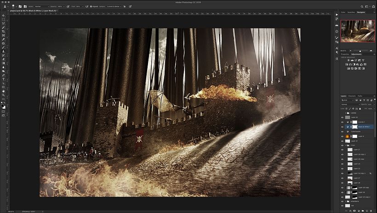Hide the Layer 26 copy layer
377x213 pixels.
(343, 188)
